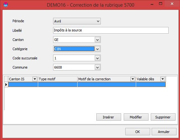Expand the Commune dropdown arrow

pos(97,67)
